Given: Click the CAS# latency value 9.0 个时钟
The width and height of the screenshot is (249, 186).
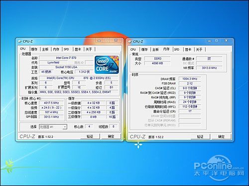Looking at the screenshot, I should pyautogui.click(x=190, y=88).
